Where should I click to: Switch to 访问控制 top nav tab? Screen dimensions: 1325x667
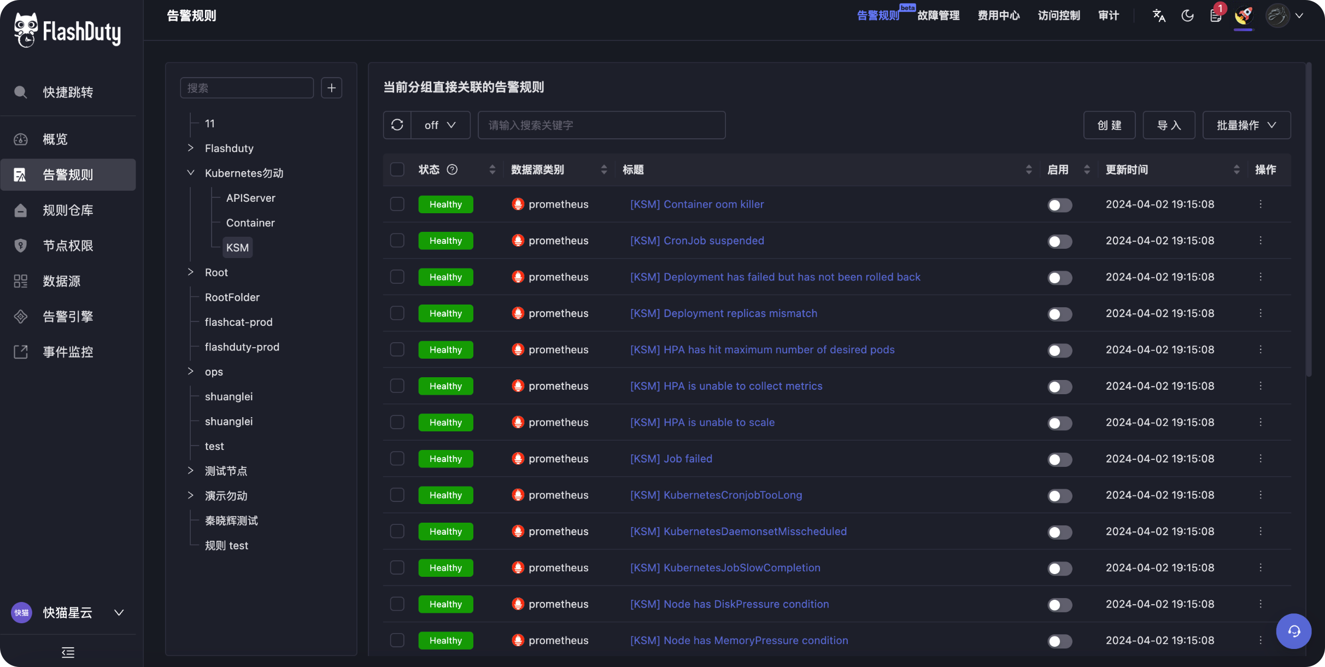coord(1059,15)
